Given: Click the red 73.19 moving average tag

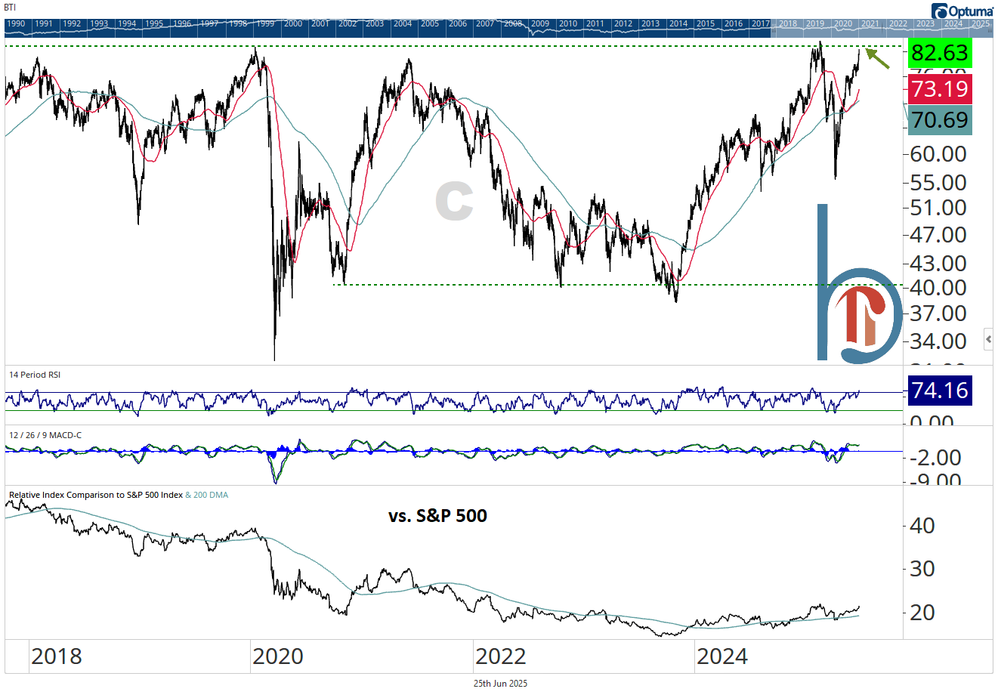Looking at the screenshot, I should pyautogui.click(x=939, y=89).
